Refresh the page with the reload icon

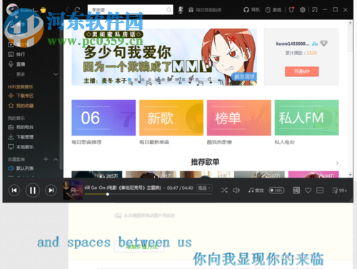(x=77, y=10)
